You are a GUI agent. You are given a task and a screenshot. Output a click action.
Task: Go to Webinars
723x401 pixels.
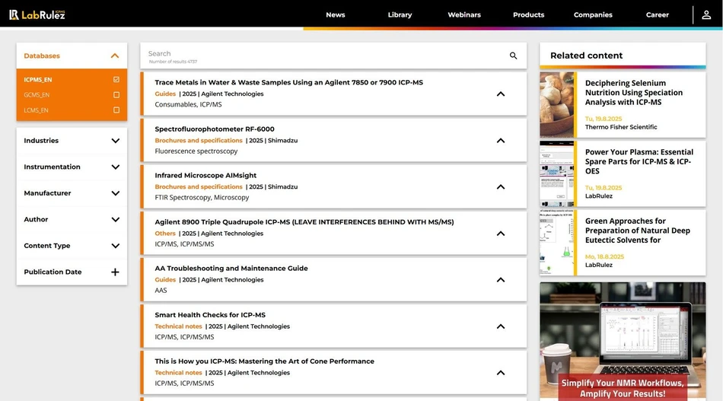point(464,14)
